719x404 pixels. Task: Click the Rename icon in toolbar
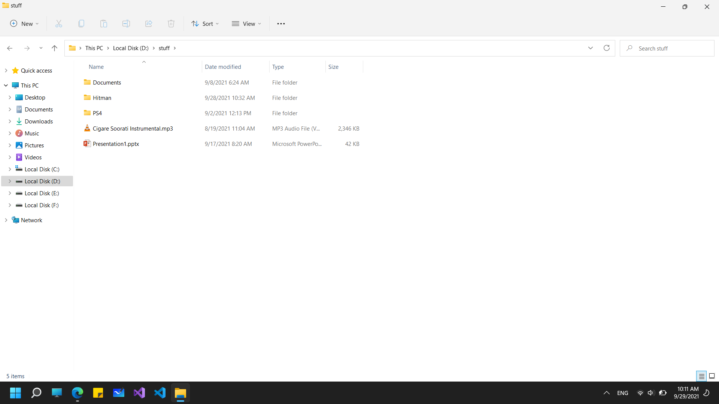[126, 24]
